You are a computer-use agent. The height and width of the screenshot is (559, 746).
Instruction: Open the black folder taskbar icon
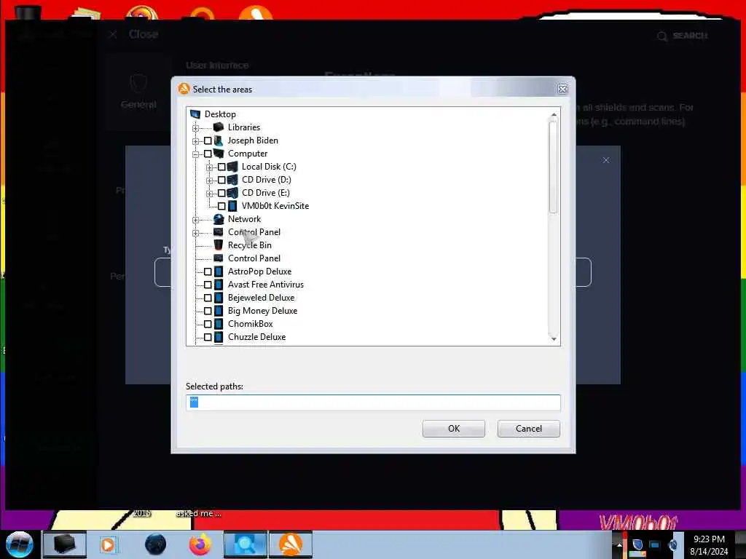(x=65, y=544)
